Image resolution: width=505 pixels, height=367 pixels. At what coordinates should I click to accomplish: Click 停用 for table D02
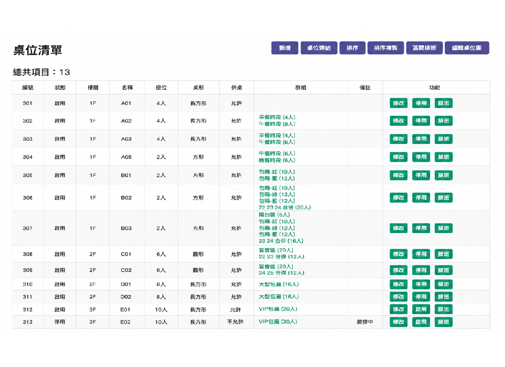(421, 297)
